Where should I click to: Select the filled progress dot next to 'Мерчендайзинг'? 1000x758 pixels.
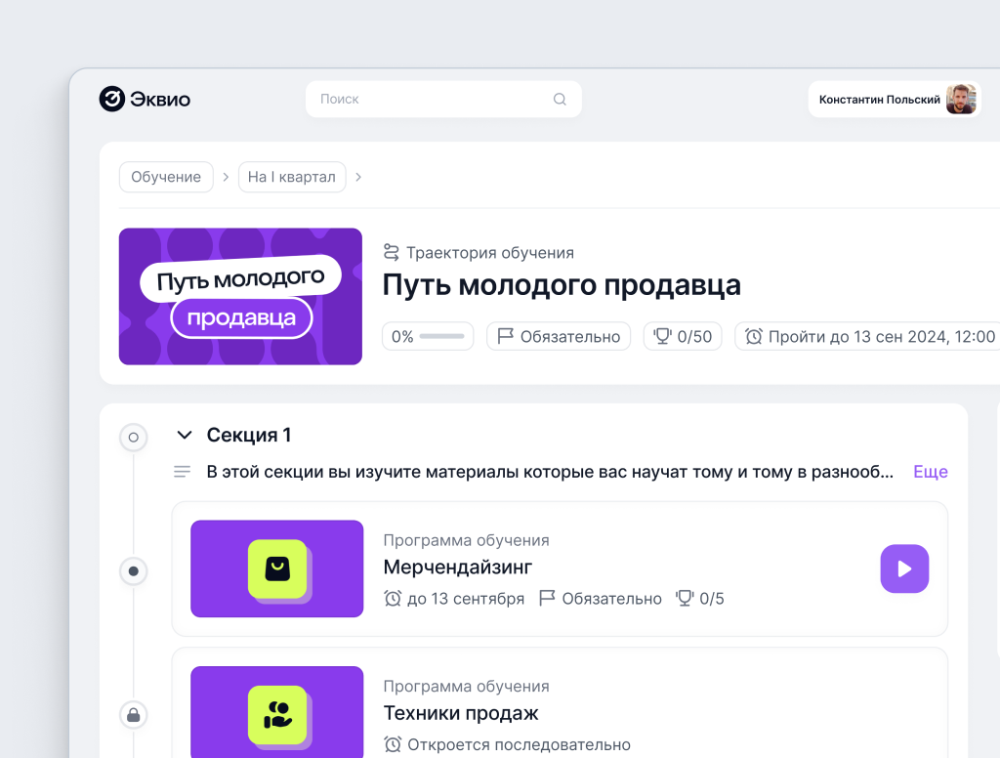click(133, 571)
